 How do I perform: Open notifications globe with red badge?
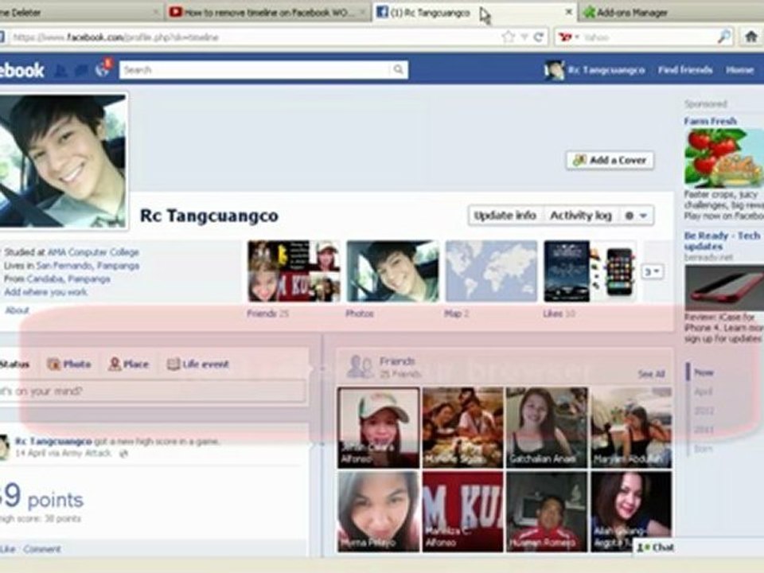pyautogui.click(x=103, y=70)
